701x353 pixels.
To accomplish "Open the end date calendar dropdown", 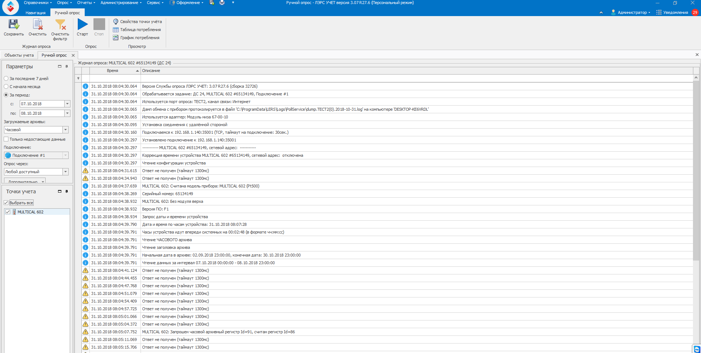I will click(67, 113).
